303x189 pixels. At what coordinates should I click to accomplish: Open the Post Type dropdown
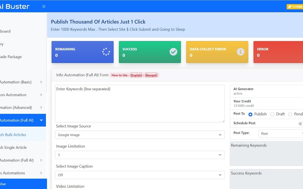[281, 133]
